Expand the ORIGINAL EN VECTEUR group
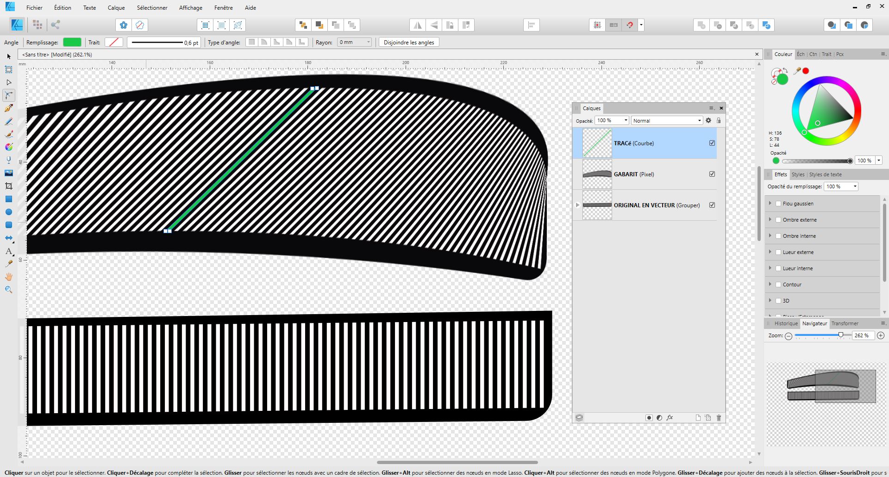The height and width of the screenshot is (477, 889). [578, 205]
